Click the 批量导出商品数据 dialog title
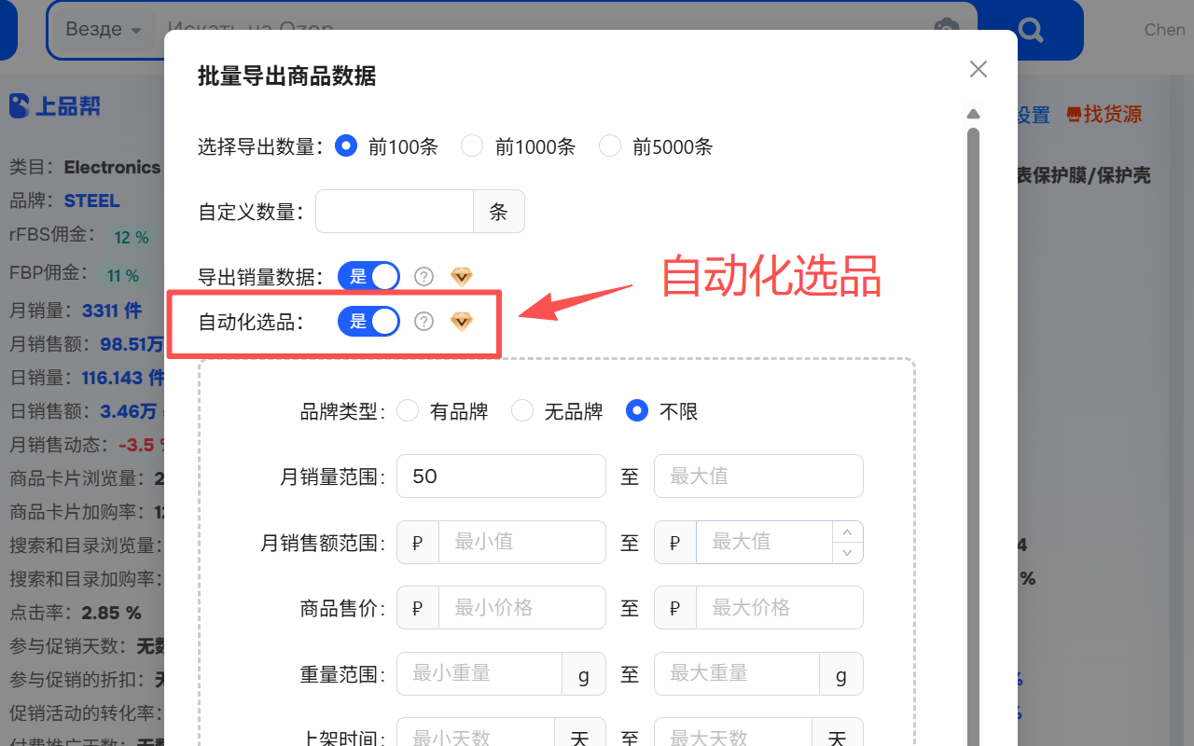Image resolution: width=1194 pixels, height=746 pixels. coord(287,76)
